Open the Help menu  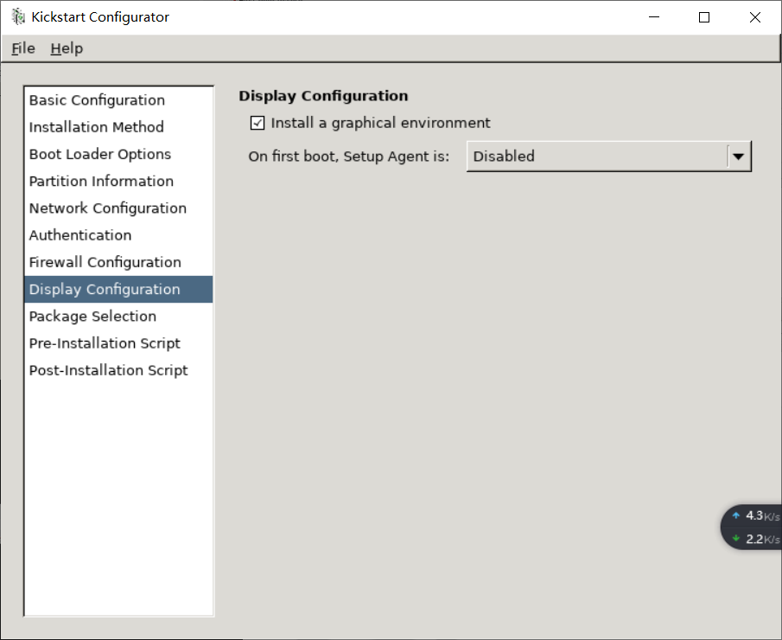pos(67,48)
